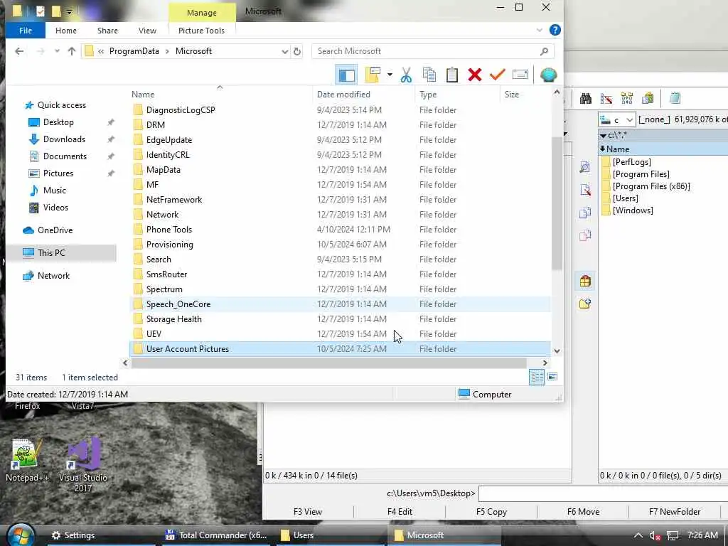Viewport: 728px width, 546px height.
Task: Toggle the navigation pane layout icon
Action: [346, 75]
